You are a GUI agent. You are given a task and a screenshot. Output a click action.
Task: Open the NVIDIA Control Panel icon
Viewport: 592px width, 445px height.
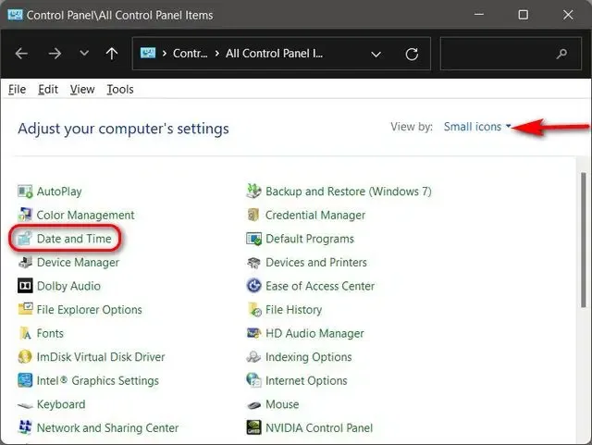click(253, 427)
